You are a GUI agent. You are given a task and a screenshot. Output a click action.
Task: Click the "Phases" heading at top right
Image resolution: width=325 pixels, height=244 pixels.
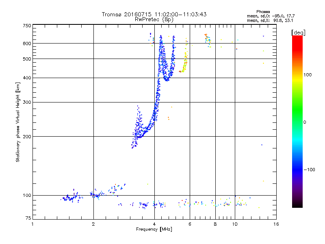coord(263,12)
